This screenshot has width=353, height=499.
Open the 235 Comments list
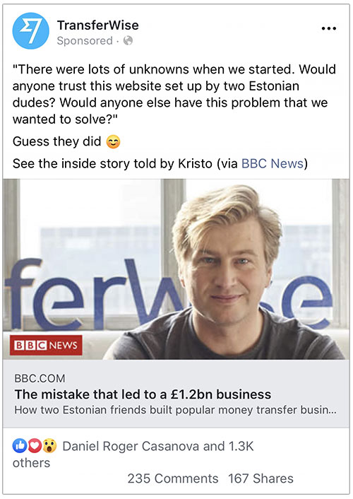tap(173, 479)
